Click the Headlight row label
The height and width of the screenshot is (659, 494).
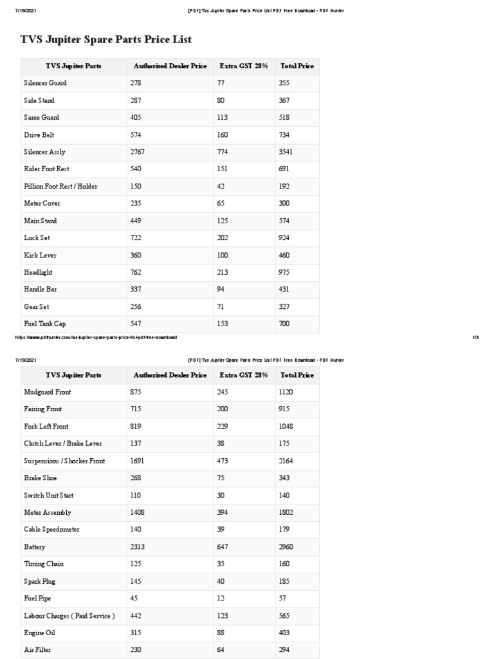tap(39, 272)
